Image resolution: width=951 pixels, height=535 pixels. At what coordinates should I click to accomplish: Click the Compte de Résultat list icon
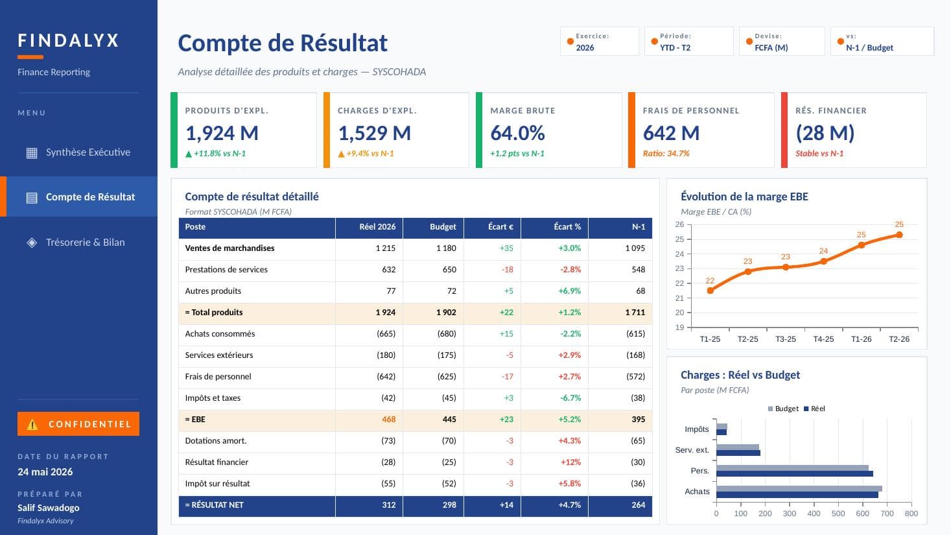[32, 197]
